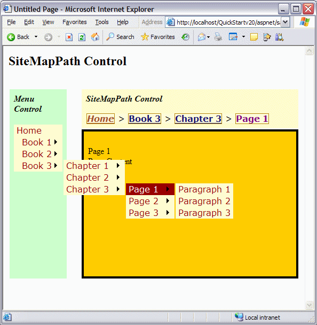Viewport: 317px width, 325px height.
Task: Click the scrollbar up arrow
Action: tap(310, 51)
